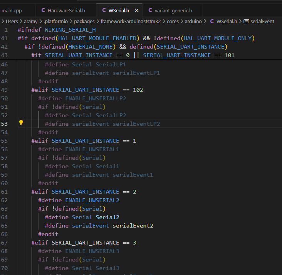Screen dimensions: 282x275
Task: Click the aramy breadcrumb item
Action: pos(31,21)
